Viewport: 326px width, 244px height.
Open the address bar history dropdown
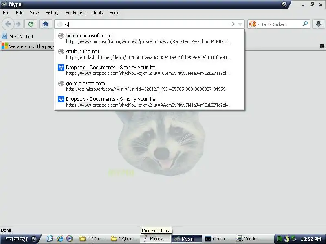coord(240,24)
